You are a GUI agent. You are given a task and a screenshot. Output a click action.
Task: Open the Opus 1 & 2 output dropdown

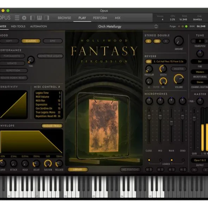(200, 160)
